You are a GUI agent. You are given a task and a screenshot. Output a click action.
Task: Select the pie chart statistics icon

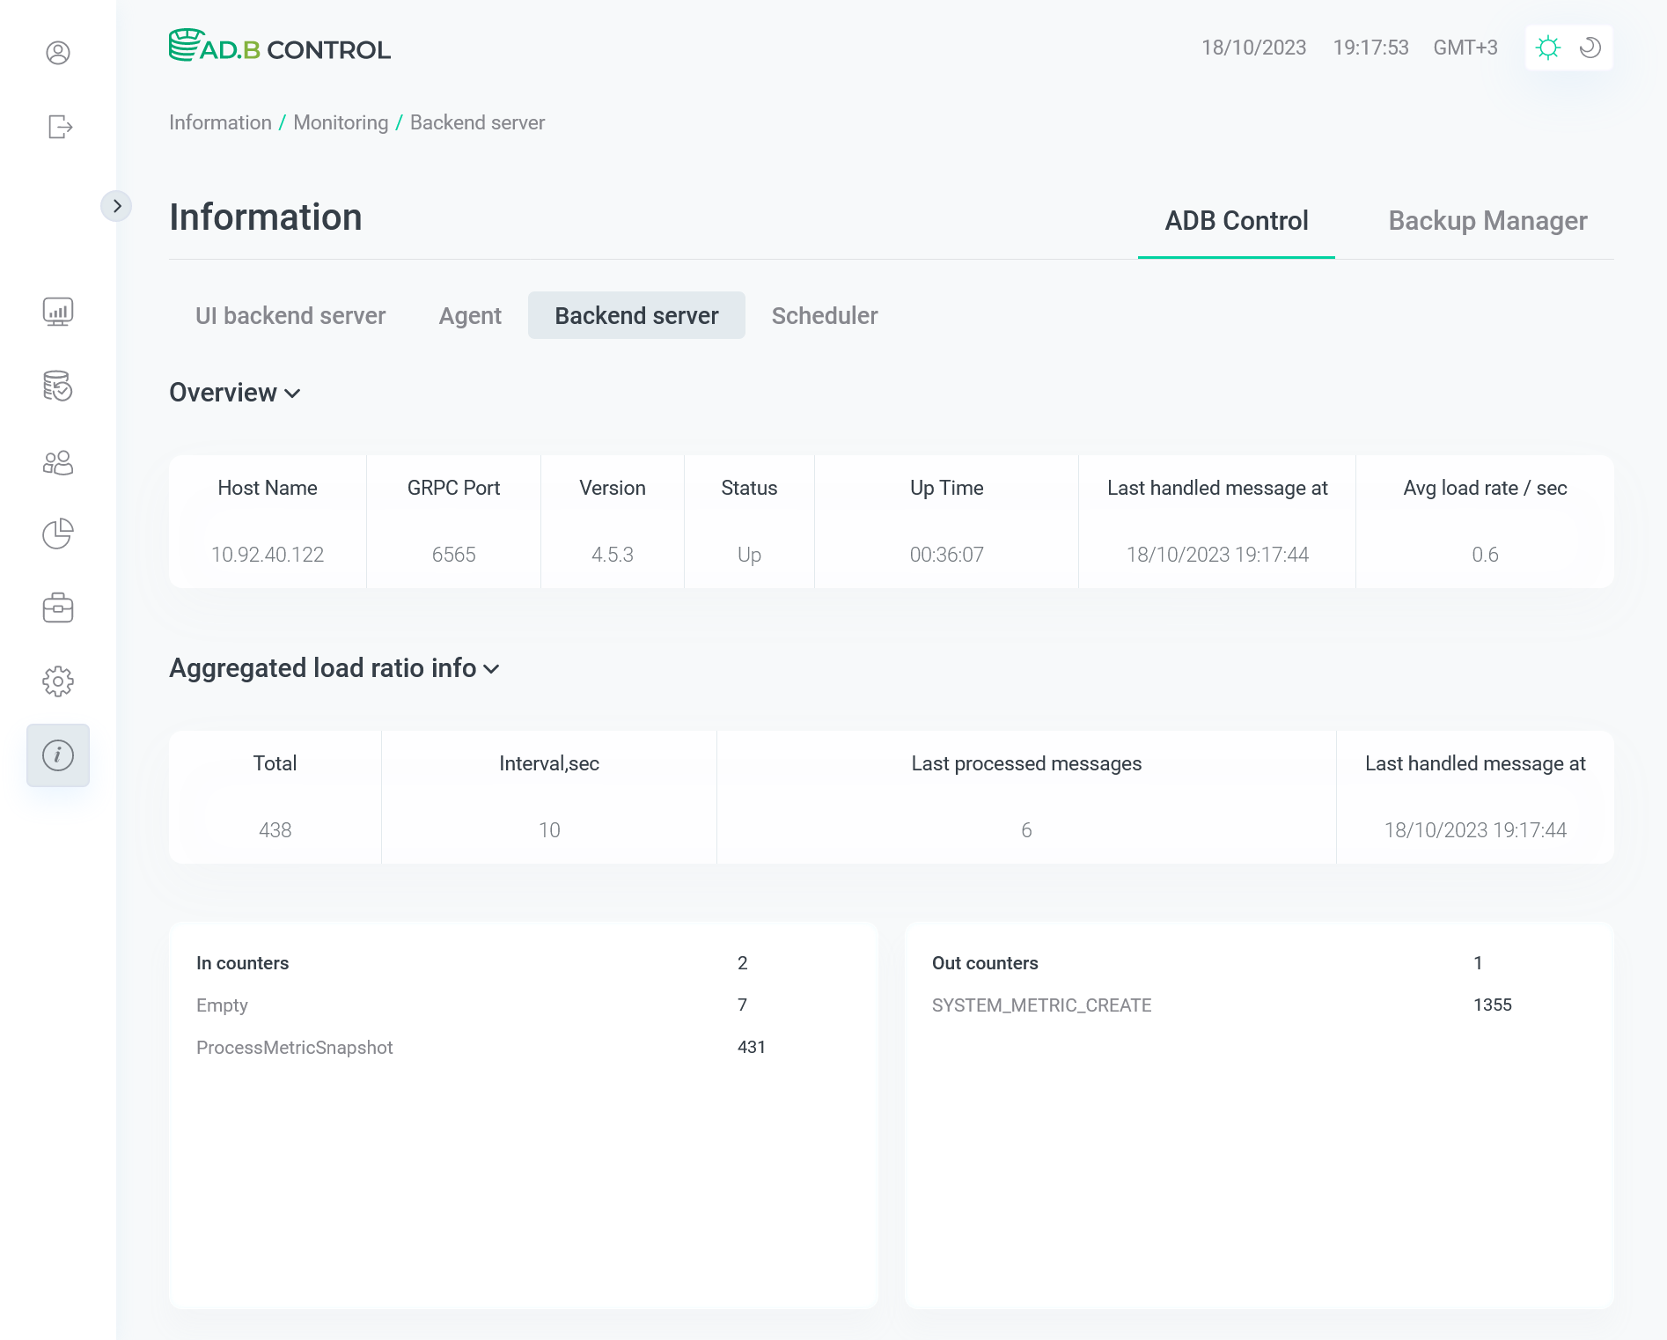58,534
